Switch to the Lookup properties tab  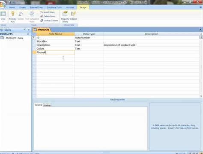tap(47, 105)
